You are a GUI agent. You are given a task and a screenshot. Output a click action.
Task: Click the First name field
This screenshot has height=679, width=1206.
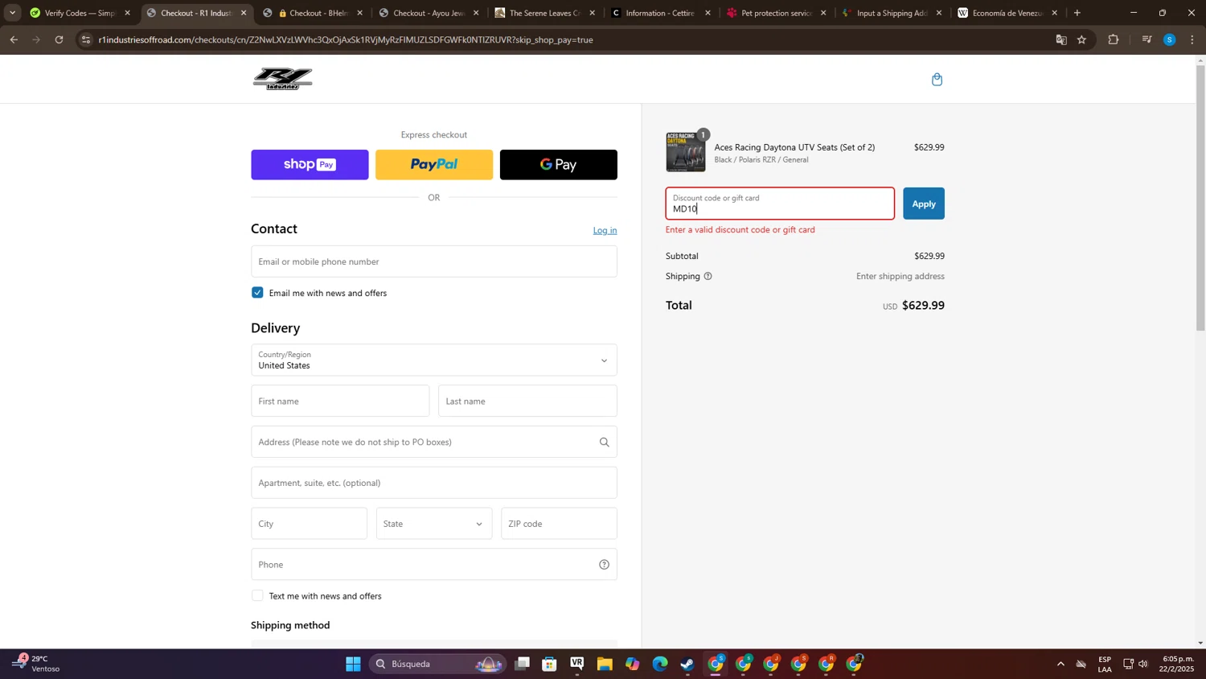click(340, 401)
